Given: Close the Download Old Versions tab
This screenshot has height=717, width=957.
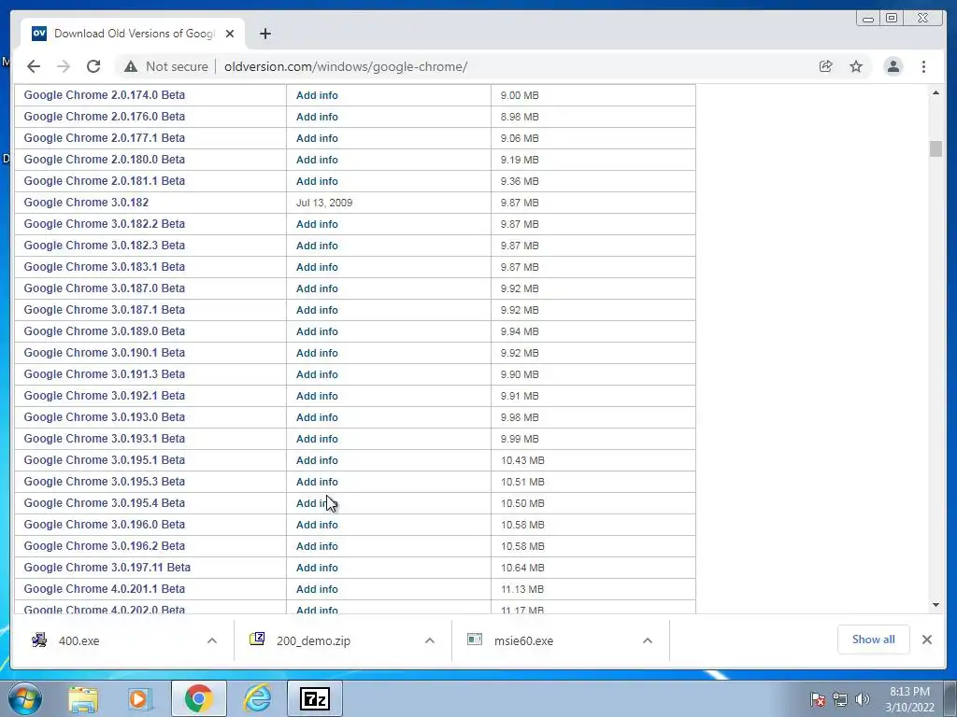Looking at the screenshot, I should pyautogui.click(x=230, y=34).
